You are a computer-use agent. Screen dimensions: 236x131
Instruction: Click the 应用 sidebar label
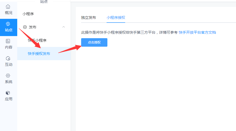coord(8,99)
